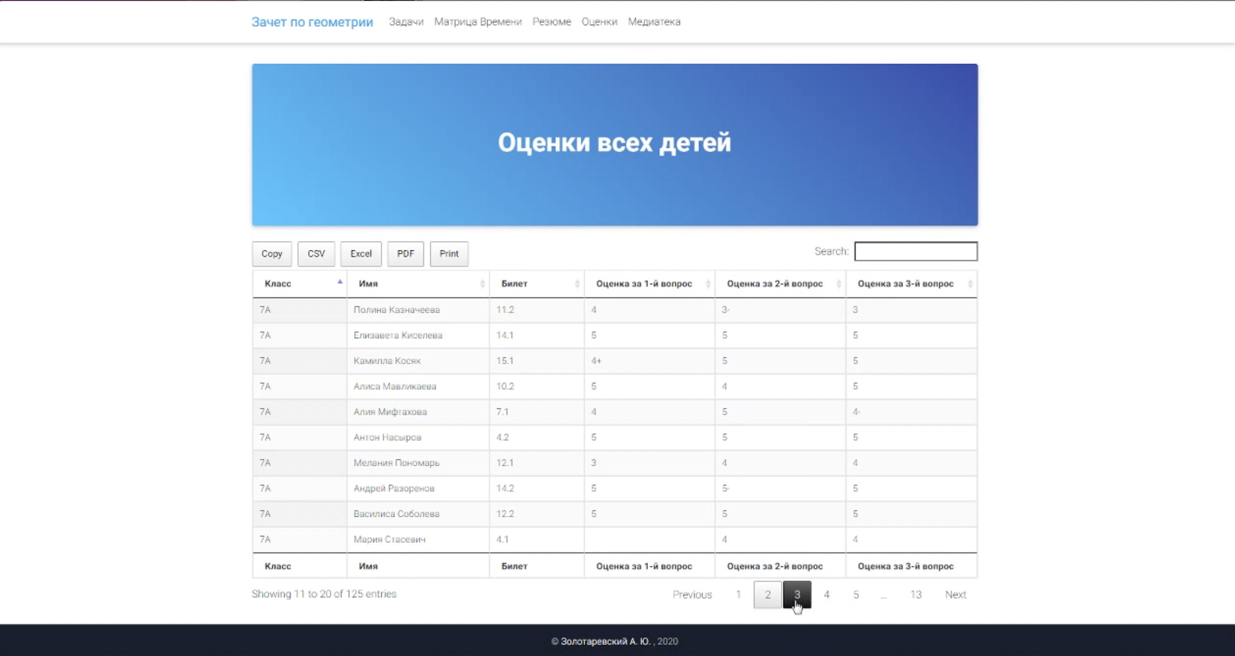The width and height of the screenshot is (1235, 656).
Task: Open the Медиатека section
Action: pyautogui.click(x=654, y=21)
